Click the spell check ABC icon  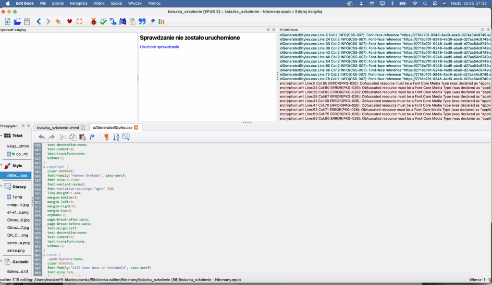(x=103, y=22)
